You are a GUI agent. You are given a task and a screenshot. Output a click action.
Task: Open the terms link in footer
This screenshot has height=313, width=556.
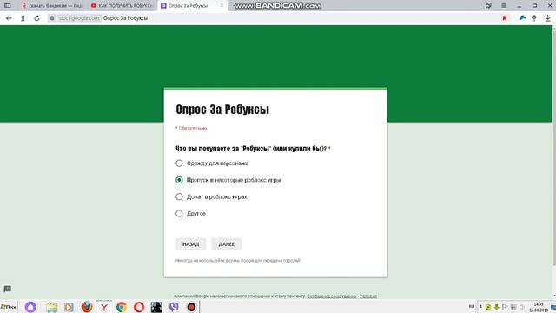pyautogui.click(x=368, y=296)
